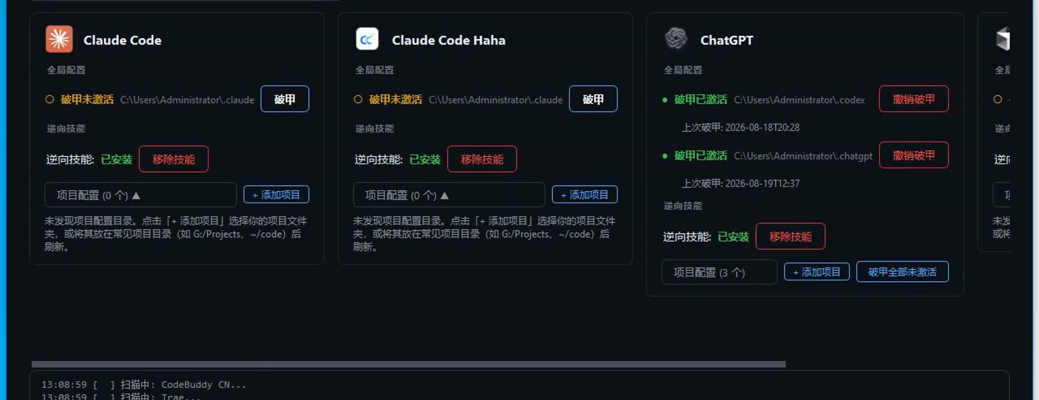Click the Claude Code title text
The height and width of the screenshot is (400, 1039).
tap(122, 40)
